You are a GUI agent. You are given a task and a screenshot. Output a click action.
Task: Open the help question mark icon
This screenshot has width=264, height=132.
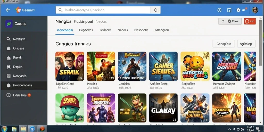point(219,10)
